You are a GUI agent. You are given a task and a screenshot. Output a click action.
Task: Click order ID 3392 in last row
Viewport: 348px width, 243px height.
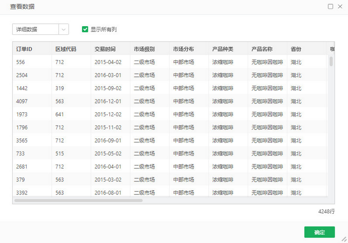point(22,193)
